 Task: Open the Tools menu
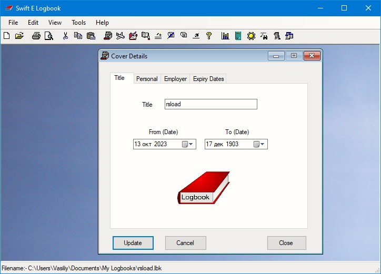(x=79, y=23)
